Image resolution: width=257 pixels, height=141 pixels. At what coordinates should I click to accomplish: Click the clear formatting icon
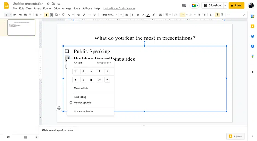(x=211, y=15)
